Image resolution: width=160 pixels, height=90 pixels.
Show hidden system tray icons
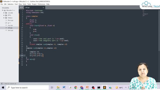tap(126, 87)
